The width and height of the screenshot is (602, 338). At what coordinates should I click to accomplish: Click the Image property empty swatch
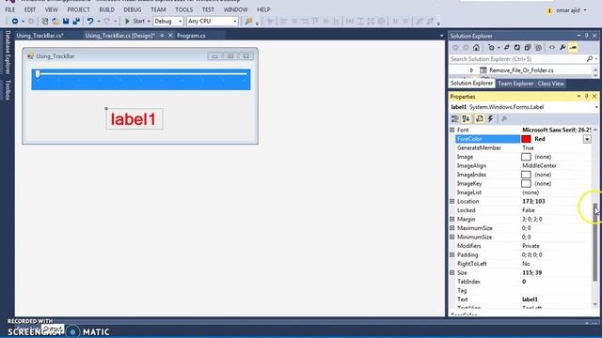526,157
